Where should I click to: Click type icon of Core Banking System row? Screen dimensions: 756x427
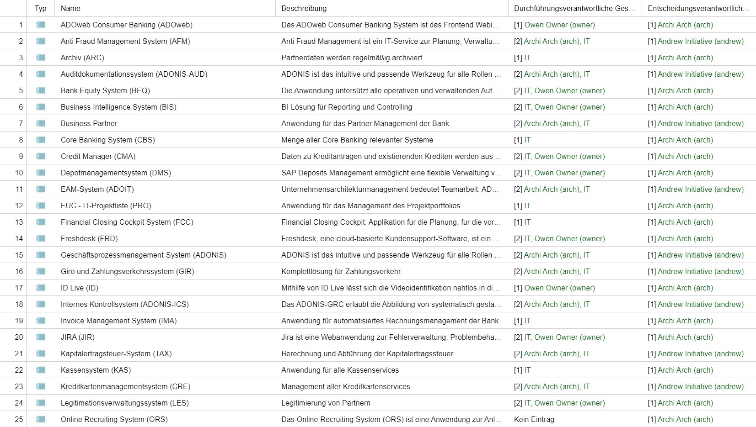(41, 140)
